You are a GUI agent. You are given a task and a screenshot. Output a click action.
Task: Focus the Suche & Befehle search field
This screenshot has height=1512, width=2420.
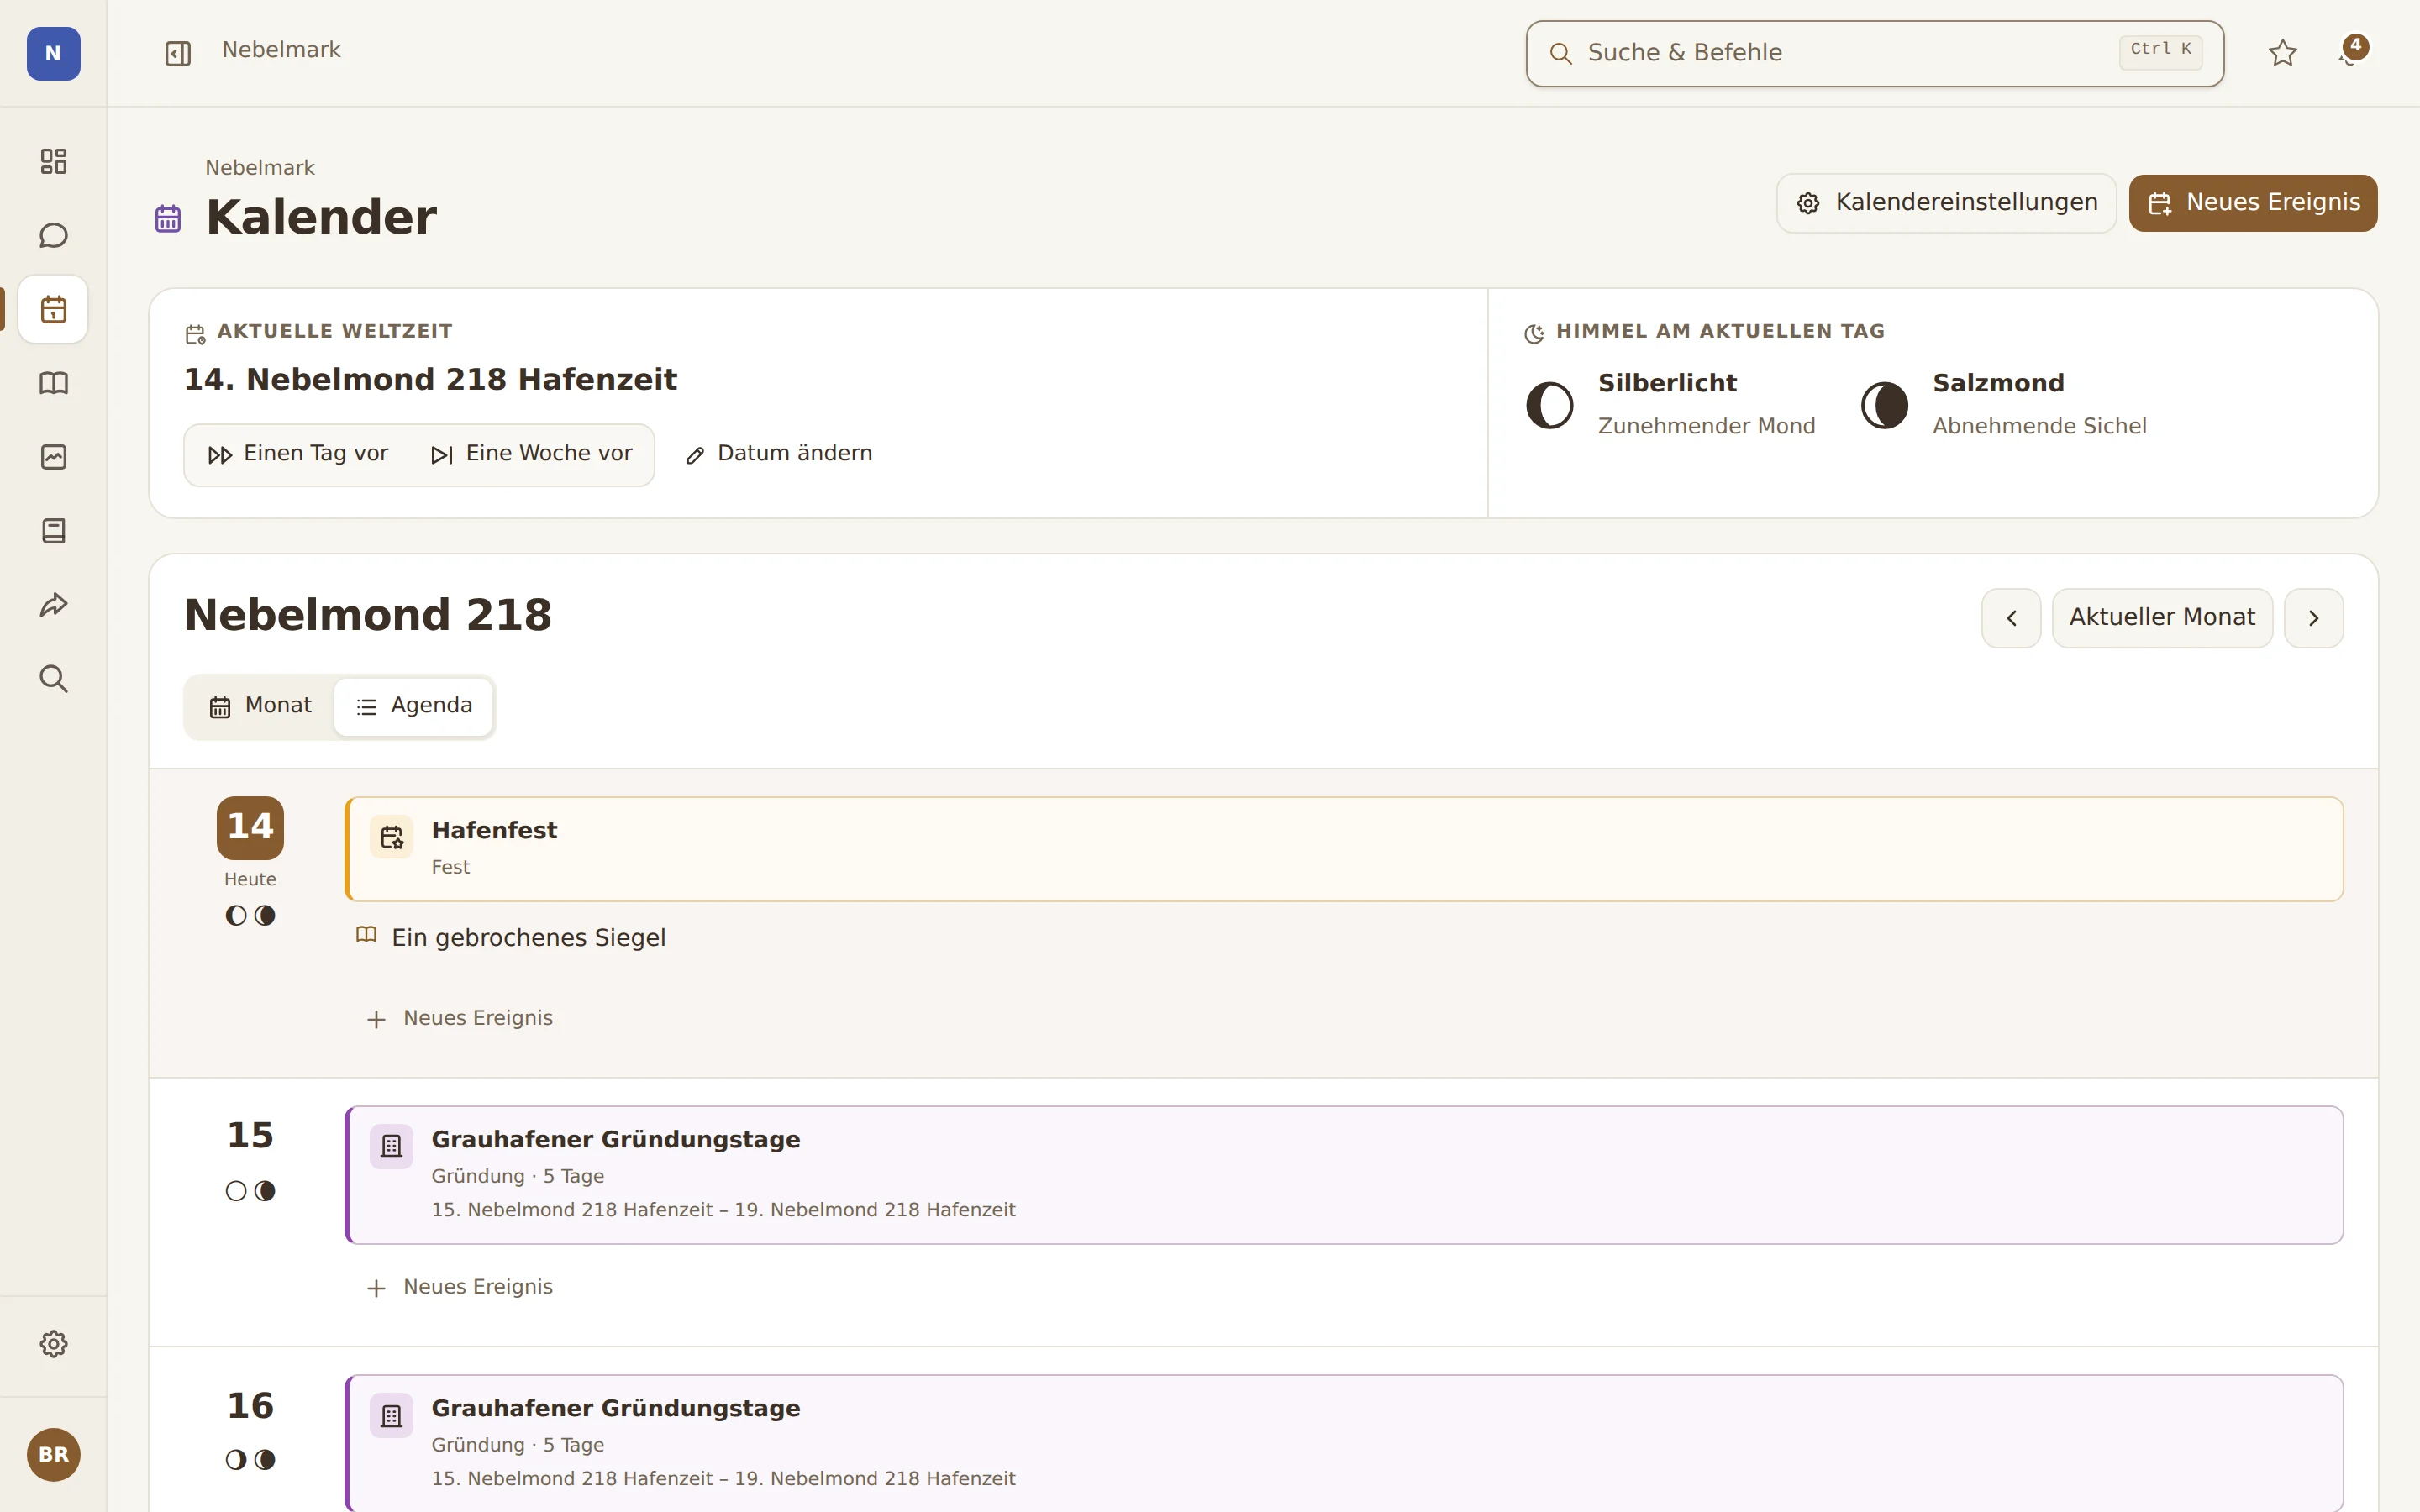click(x=1874, y=53)
